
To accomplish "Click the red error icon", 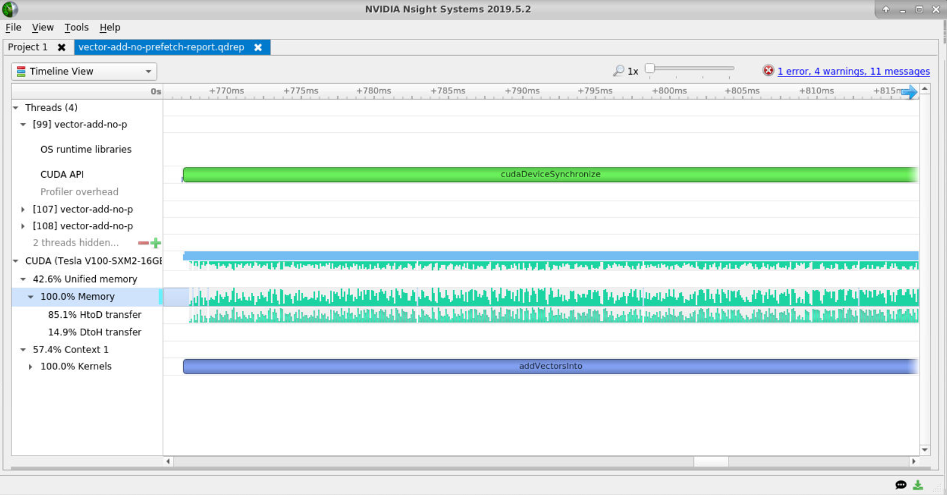I will point(768,70).
